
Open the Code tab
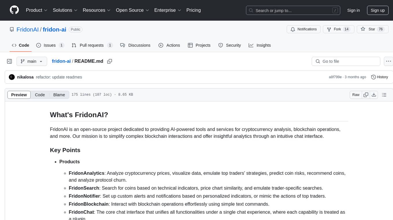pyautogui.click(x=21, y=45)
